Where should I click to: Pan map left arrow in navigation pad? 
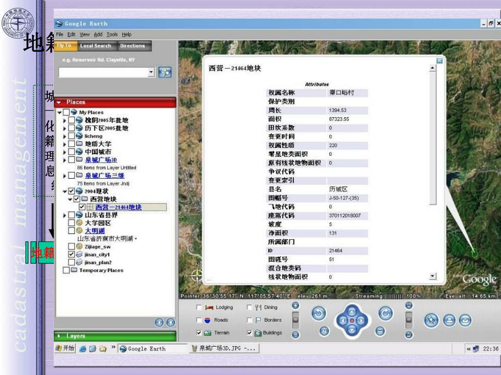click(342, 320)
